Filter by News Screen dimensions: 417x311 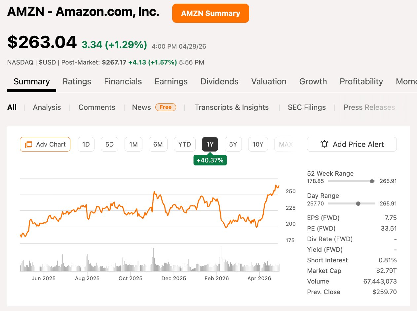141,107
